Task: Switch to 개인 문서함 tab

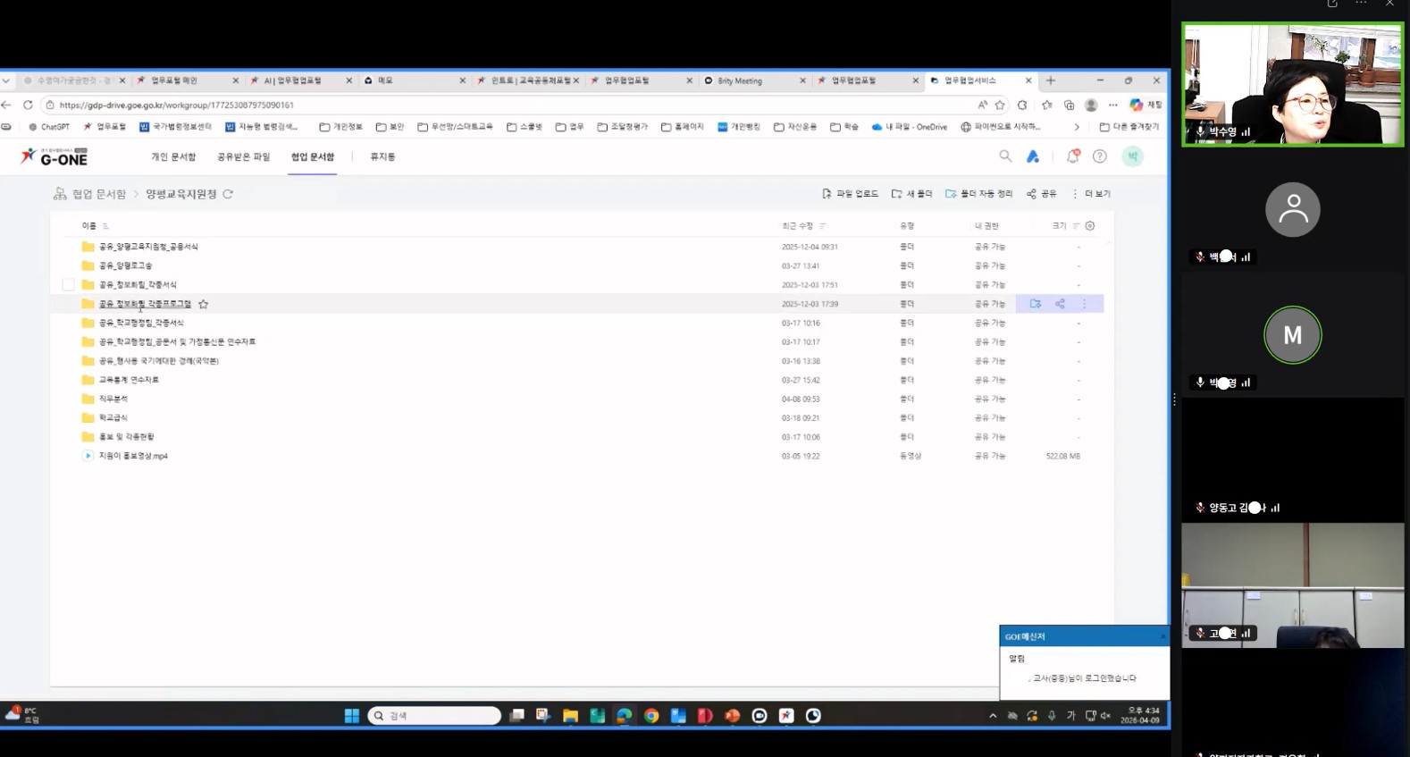Action: [x=173, y=156]
